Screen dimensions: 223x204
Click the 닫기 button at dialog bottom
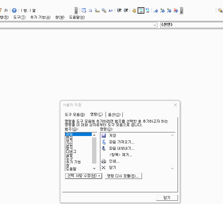click(x=167, y=198)
